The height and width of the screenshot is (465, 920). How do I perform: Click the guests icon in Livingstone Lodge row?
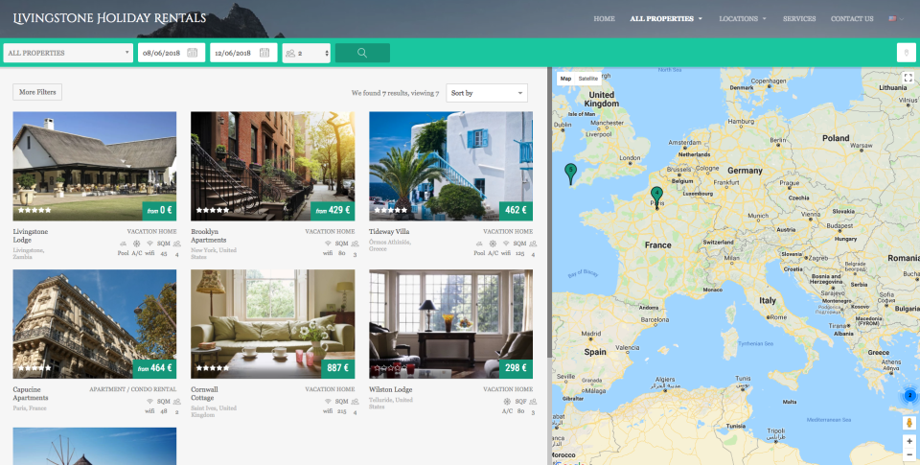click(x=176, y=244)
